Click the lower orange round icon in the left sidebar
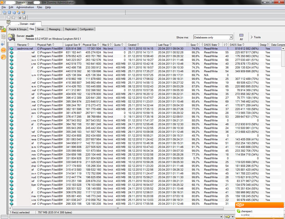Viewport: 285px width, 219px height. coord(4,57)
